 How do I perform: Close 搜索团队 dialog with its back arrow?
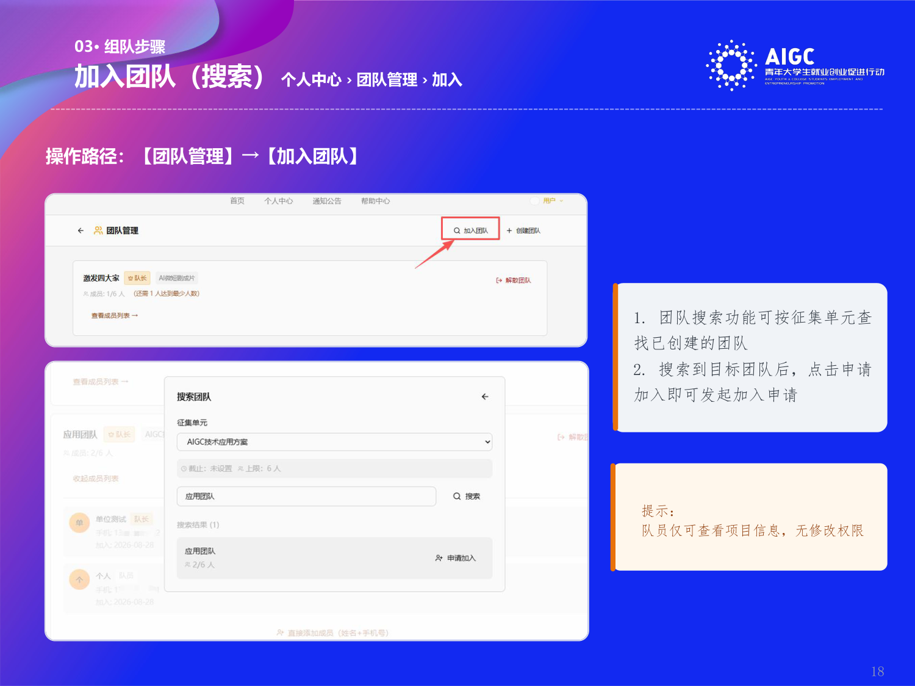(485, 396)
